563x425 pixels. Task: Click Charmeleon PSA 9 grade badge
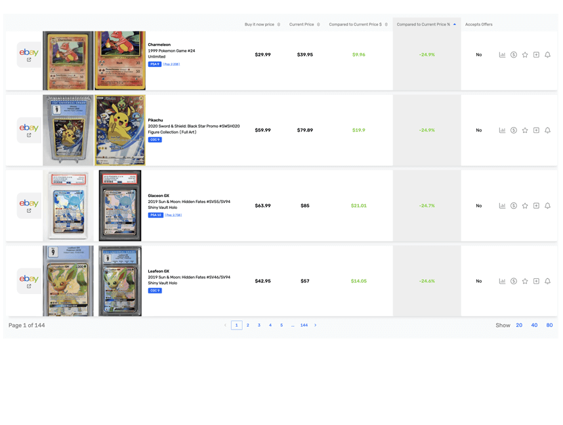155,64
